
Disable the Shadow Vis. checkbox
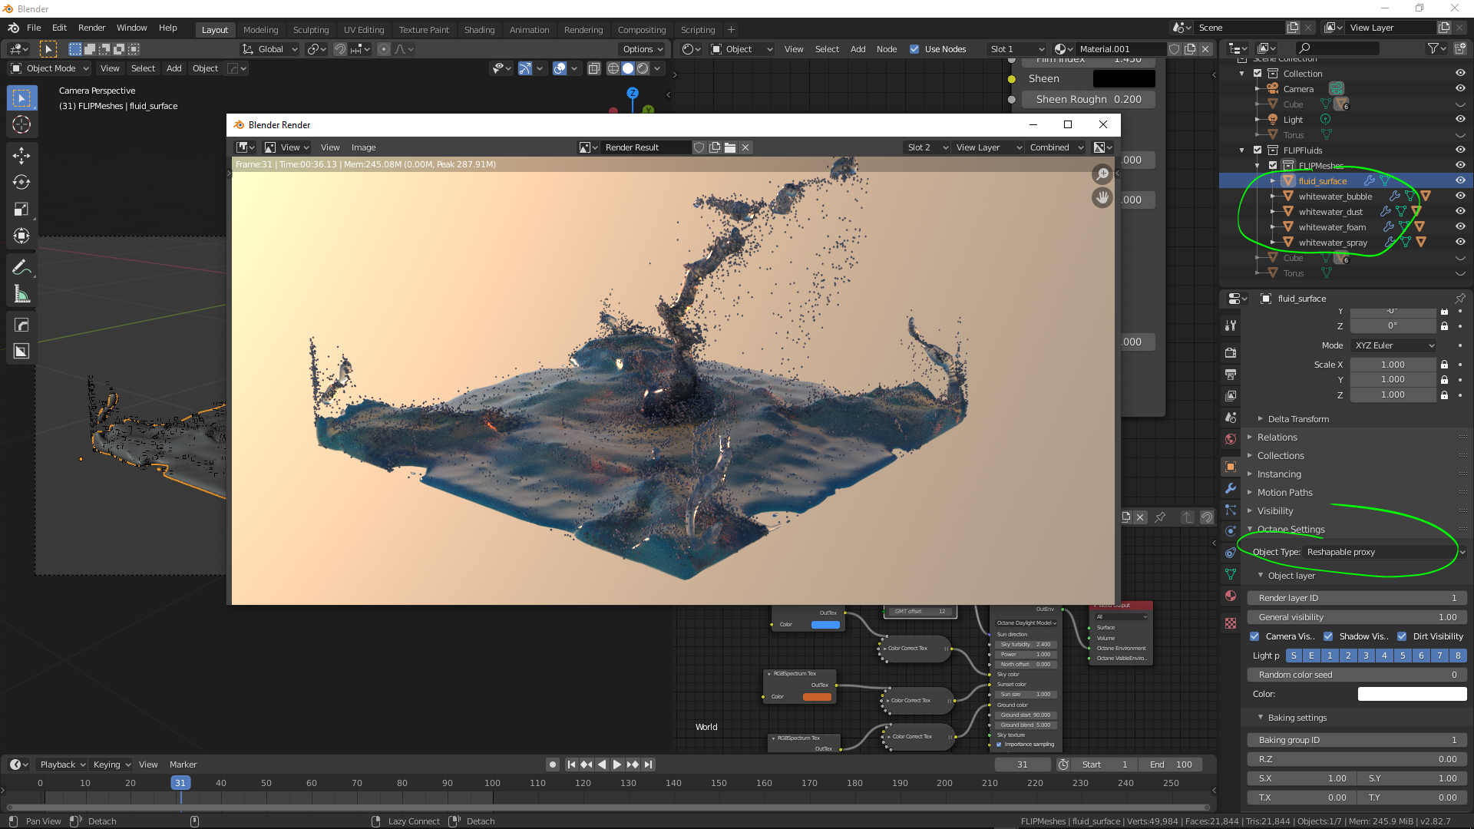1328,636
